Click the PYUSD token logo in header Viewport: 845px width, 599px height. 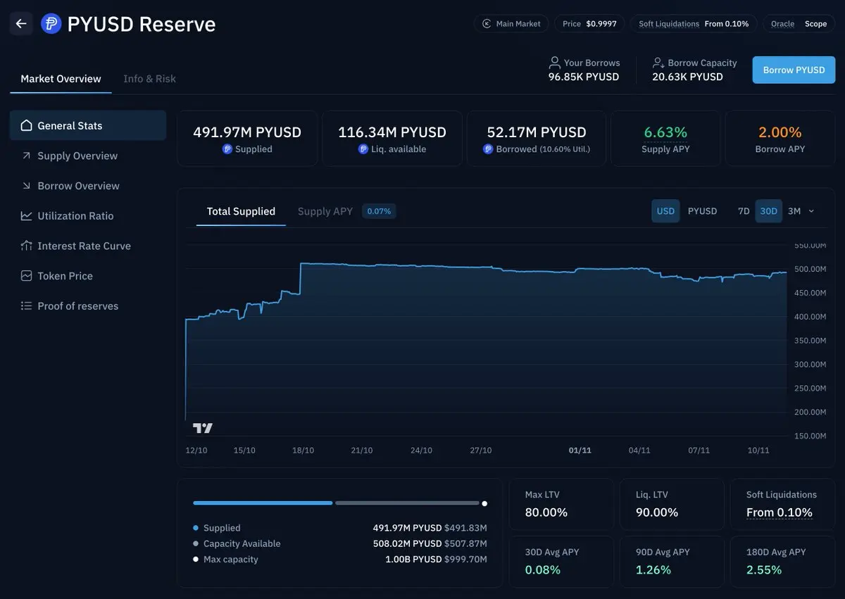click(51, 24)
